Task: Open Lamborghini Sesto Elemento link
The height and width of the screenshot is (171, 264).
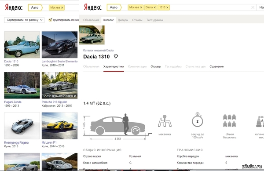Action: [x=59, y=62]
